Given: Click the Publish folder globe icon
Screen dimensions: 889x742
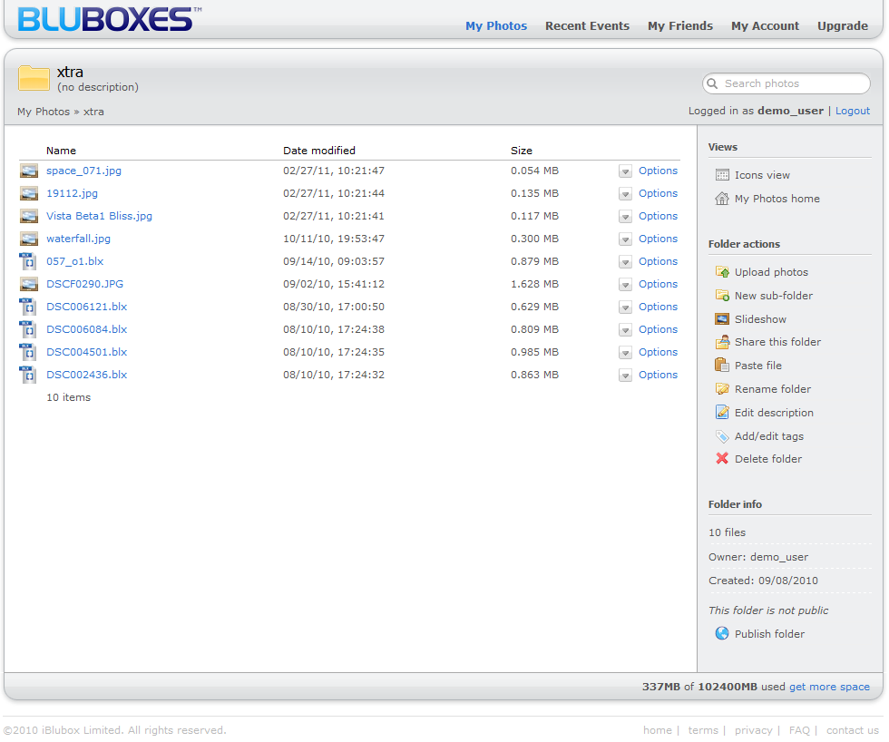Looking at the screenshot, I should click(722, 634).
